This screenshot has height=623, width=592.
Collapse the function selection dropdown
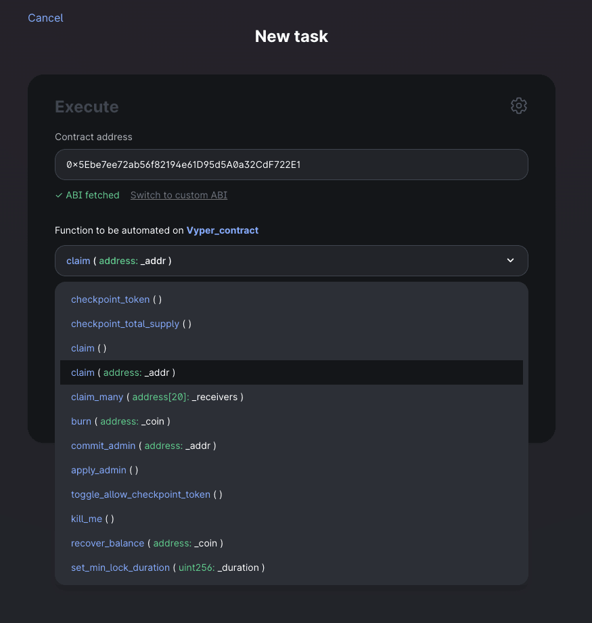point(292,261)
